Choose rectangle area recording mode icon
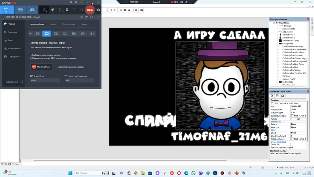 click(x=38, y=34)
